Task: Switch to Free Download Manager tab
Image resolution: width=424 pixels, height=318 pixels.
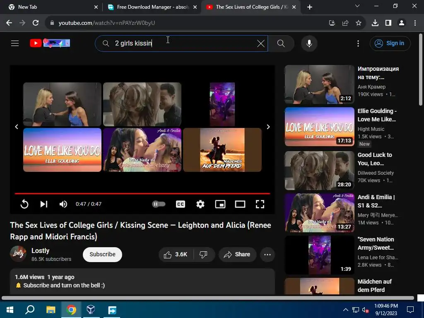Action: pyautogui.click(x=153, y=7)
